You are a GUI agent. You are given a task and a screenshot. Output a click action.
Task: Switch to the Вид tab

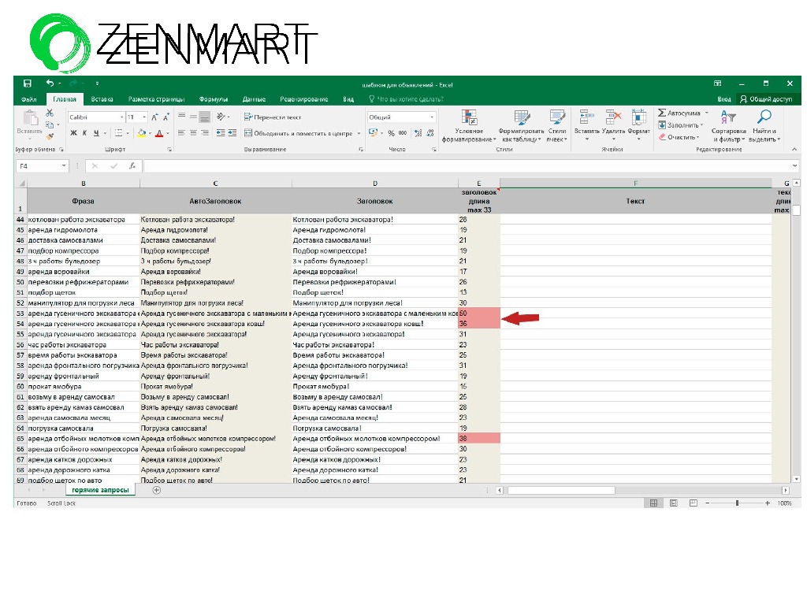tap(348, 99)
